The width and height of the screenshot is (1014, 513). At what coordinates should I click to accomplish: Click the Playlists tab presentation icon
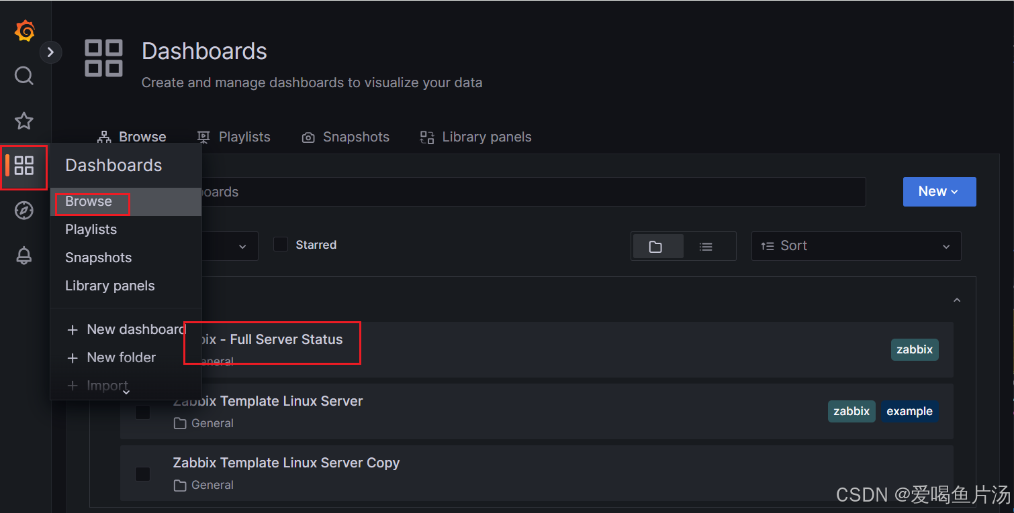point(203,137)
